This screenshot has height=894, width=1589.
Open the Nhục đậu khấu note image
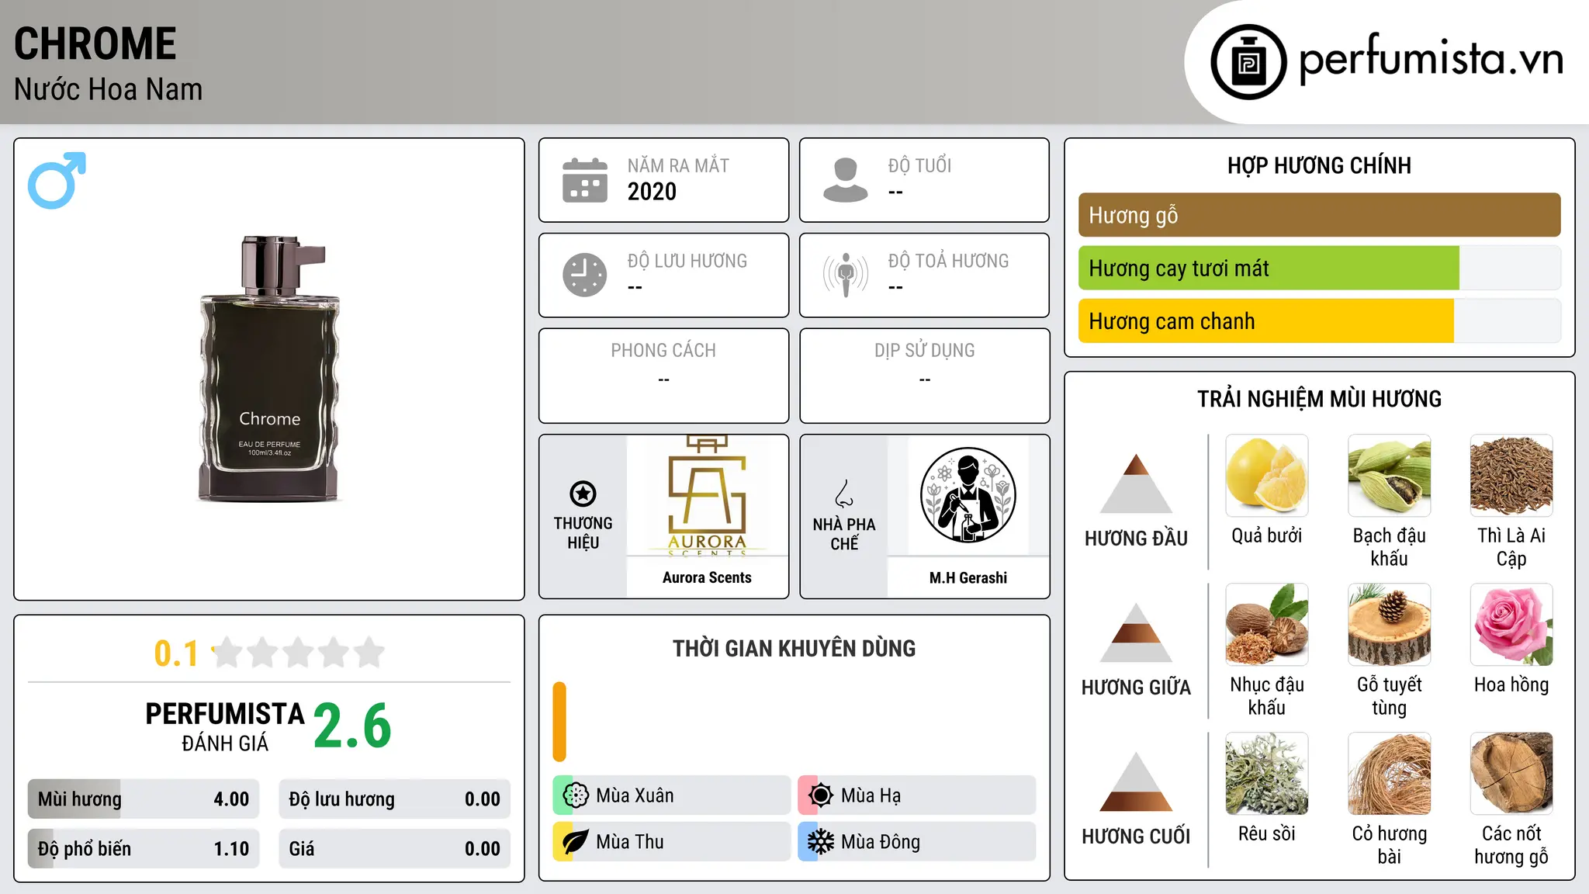1267,625
